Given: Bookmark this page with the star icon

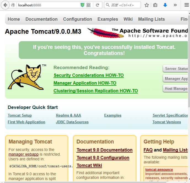Looking at the screenshot, I should pos(147,5).
